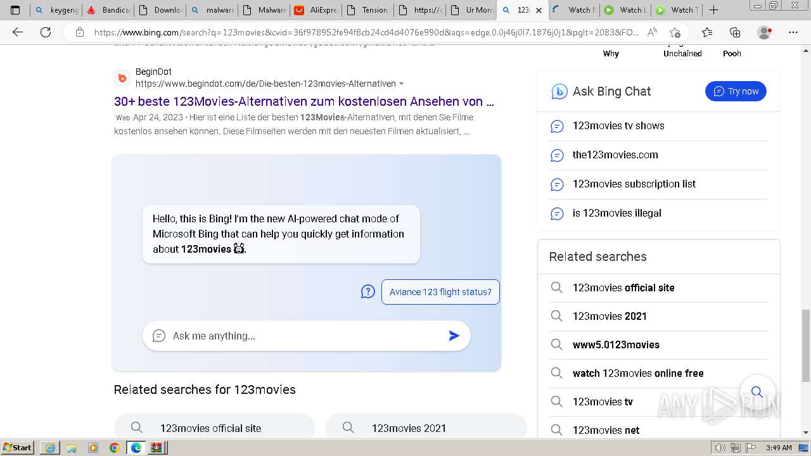811x456 pixels.
Task: Ask Bing Chat about 123movies subscription list
Action: tap(658, 184)
